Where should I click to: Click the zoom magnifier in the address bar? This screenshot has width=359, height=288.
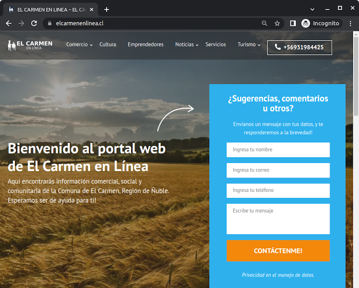265,23
